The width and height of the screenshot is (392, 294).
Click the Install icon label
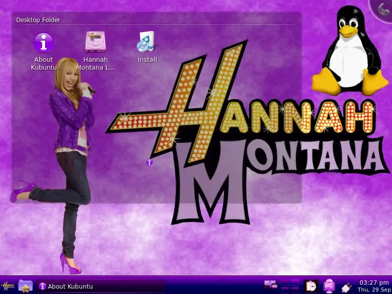(x=147, y=59)
